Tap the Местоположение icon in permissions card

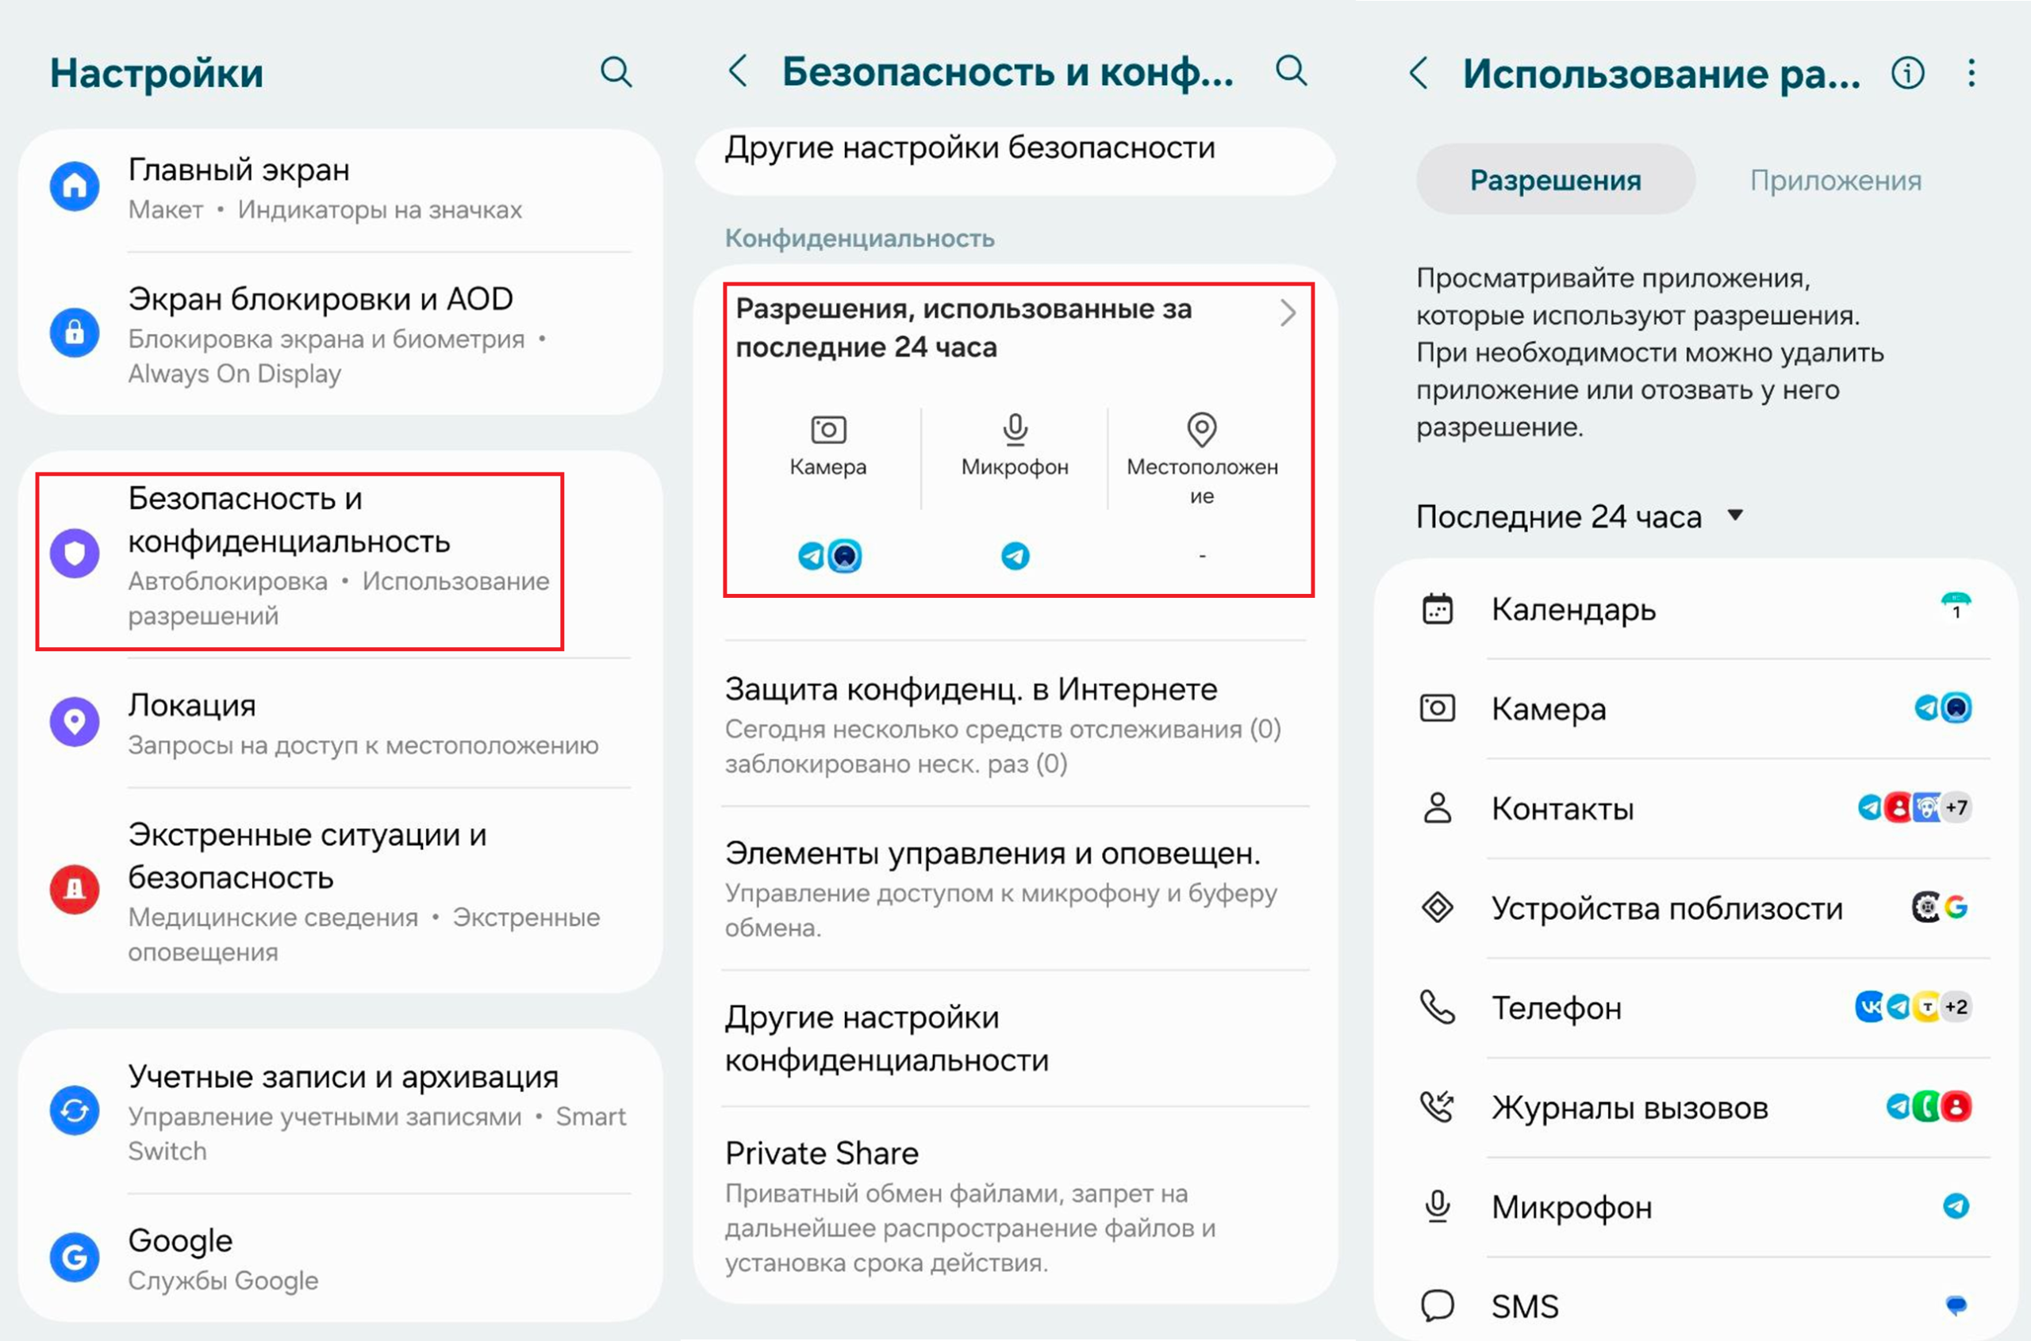pyautogui.click(x=1201, y=429)
